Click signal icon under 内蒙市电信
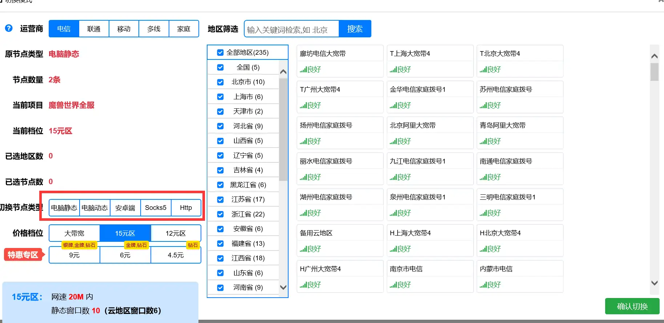 tap(483, 285)
